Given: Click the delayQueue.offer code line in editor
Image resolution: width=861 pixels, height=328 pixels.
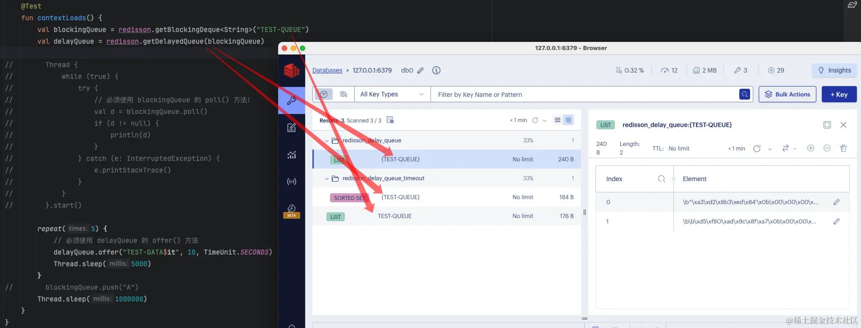Looking at the screenshot, I should tap(163, 252).
